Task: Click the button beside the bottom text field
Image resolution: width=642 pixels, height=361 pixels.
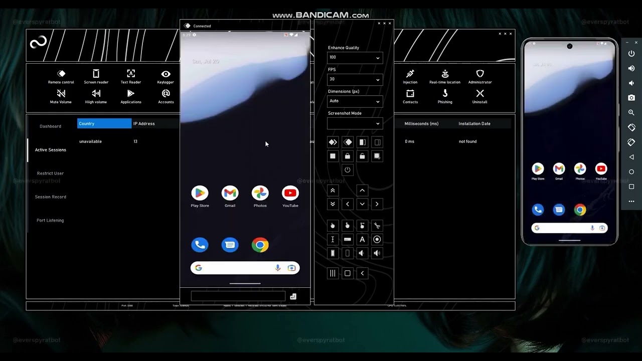Action: pos(293,296)
